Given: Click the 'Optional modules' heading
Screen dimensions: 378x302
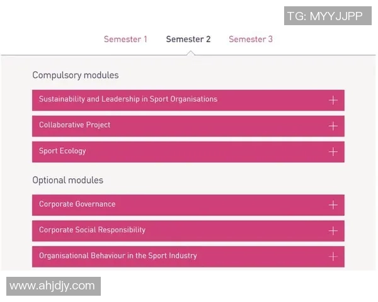Looking at the screenshot, I should 68,181.
